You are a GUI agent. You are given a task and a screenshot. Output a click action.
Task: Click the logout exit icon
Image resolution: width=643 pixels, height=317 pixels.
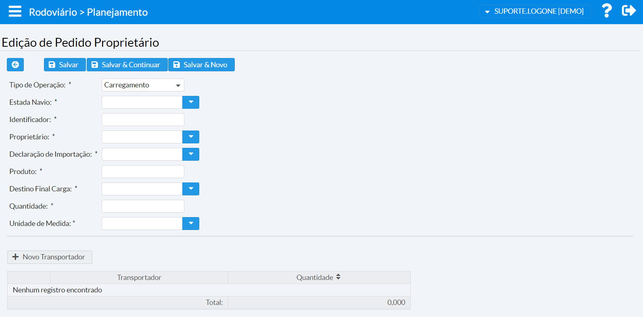pyautogui.click(x=628, y=10)
